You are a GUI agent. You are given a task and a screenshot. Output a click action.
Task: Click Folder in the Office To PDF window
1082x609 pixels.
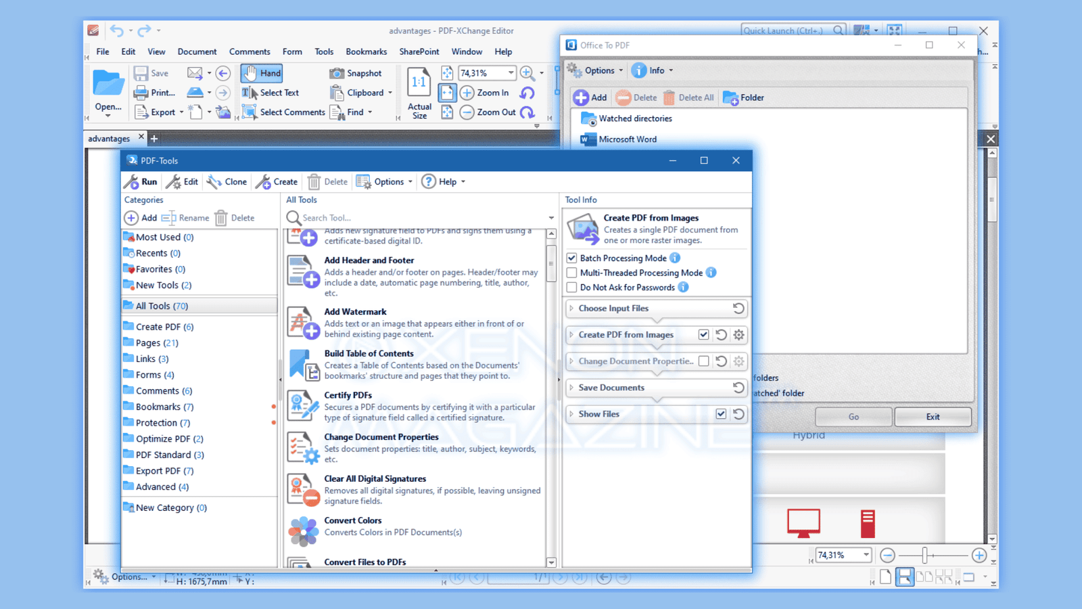tap(743, 97)
